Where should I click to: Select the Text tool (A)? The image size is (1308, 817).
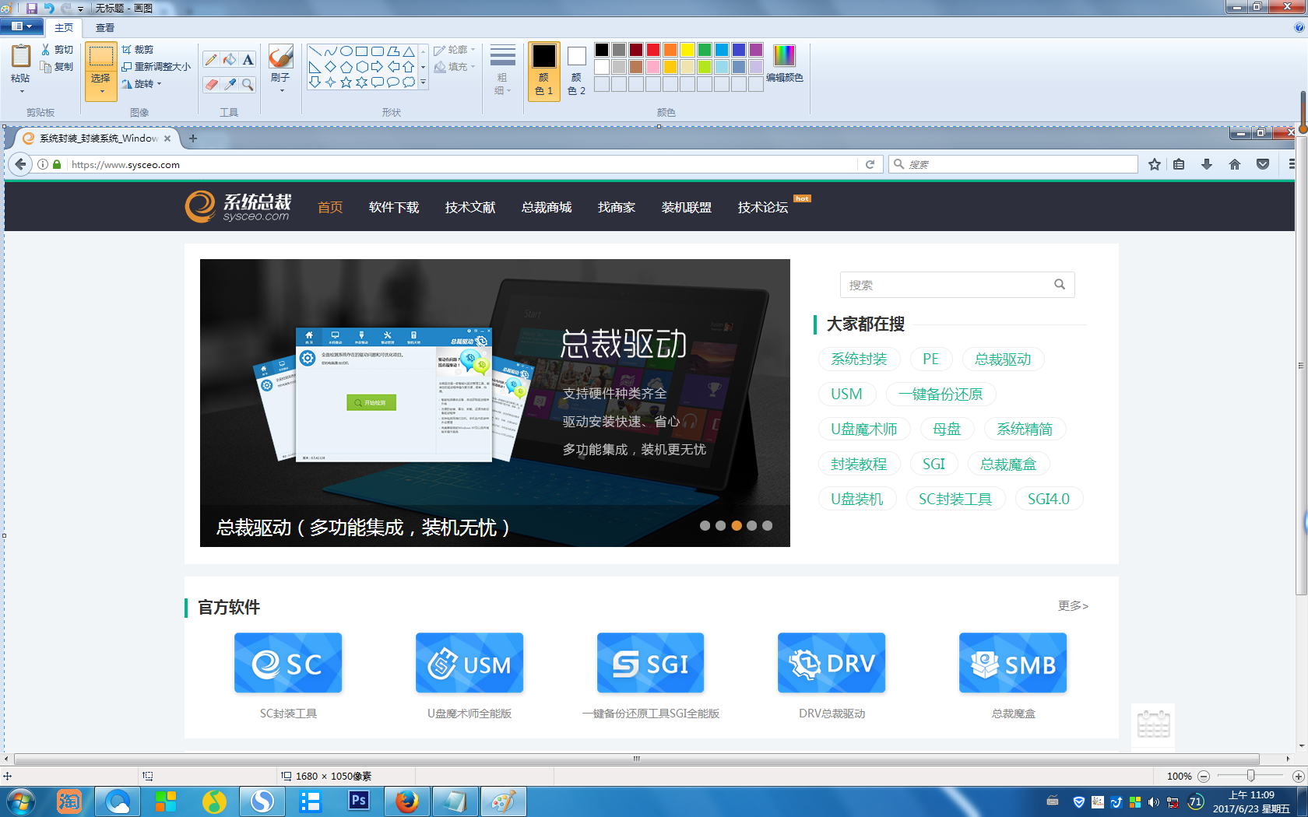click(248, 60)
